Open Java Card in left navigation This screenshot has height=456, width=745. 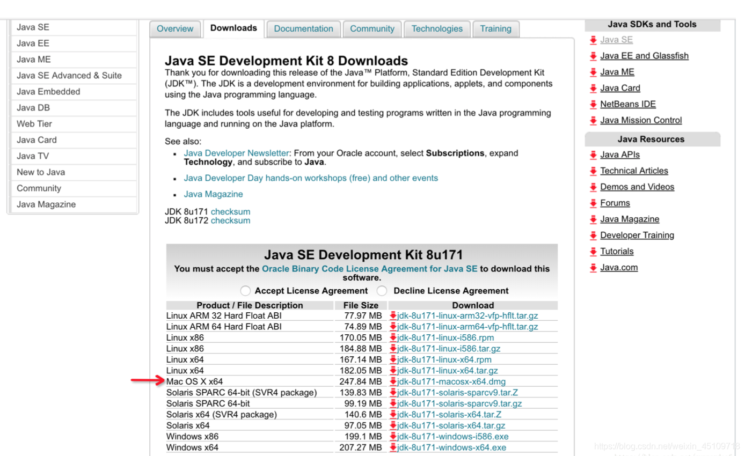click(74, 140)
